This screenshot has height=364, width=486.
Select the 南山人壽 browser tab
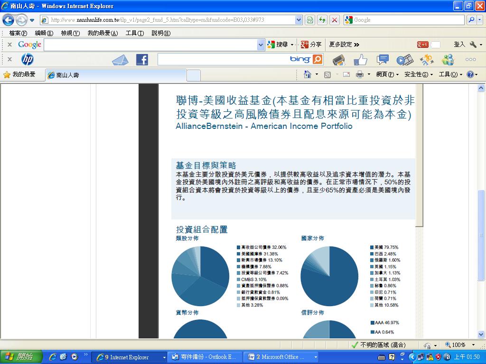click(116, 75)
